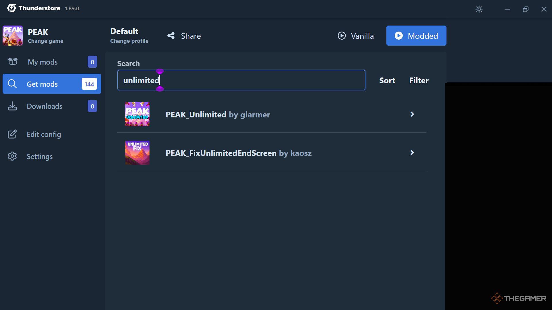Click the My mods box icon
This screenshot has height=310, width=552.
click(13, 62)
